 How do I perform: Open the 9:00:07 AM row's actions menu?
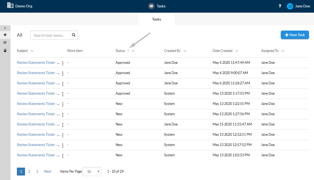[x=63, y=74]
